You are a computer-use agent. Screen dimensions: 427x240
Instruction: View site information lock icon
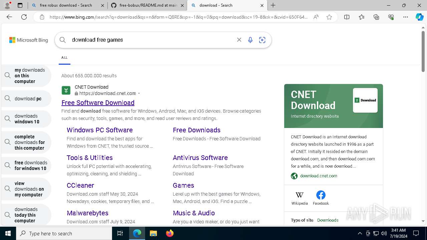[42, 17]
